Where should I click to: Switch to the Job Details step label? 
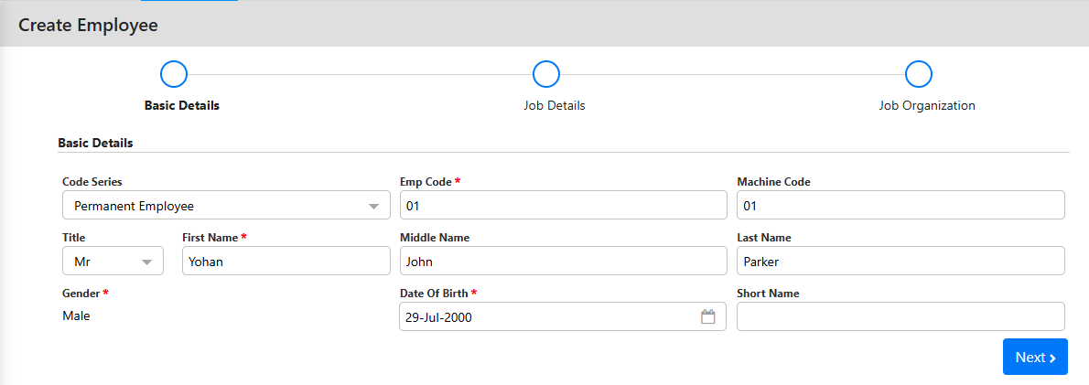tap(554, 105)
